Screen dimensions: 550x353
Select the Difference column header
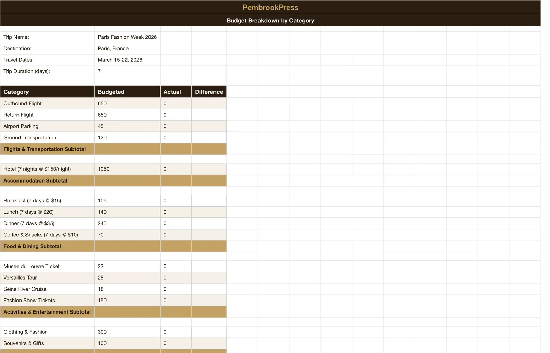[x=209, y=92]
